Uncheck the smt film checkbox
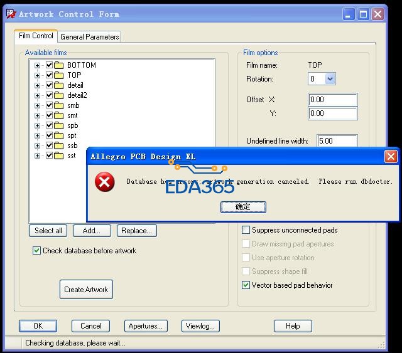This screenshot has height=353, width=402. coord(50,115)
